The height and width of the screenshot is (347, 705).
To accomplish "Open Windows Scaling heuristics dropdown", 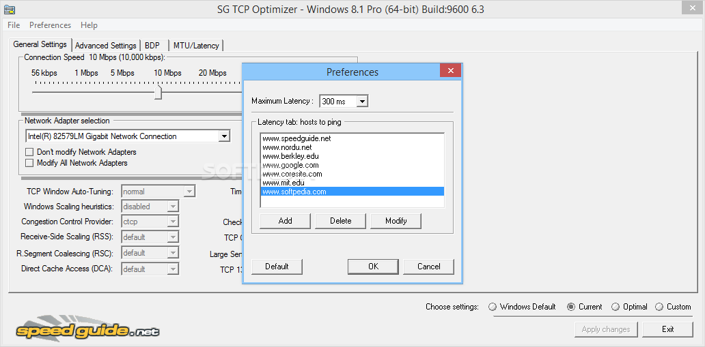I will pyautogui.click(x=173, y=207).
